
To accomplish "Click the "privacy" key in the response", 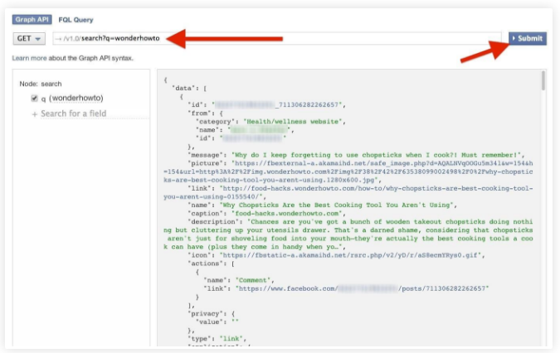I will (206, 314).
